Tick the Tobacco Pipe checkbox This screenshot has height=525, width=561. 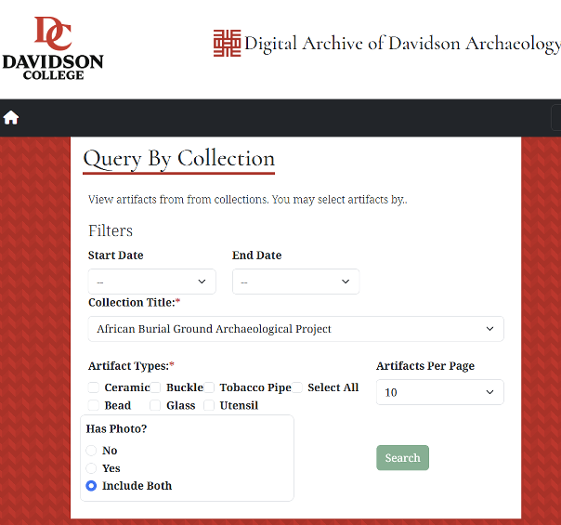[210, 387]
